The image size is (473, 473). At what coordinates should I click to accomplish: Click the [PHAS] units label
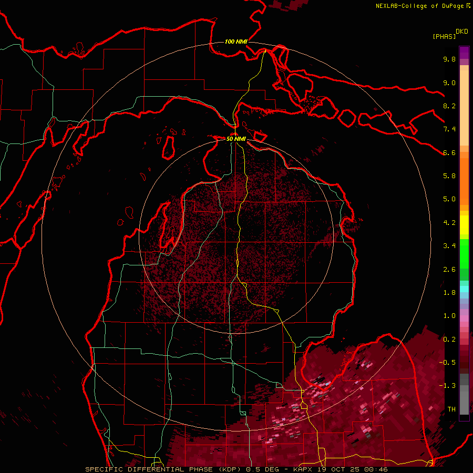click(444, 36)
